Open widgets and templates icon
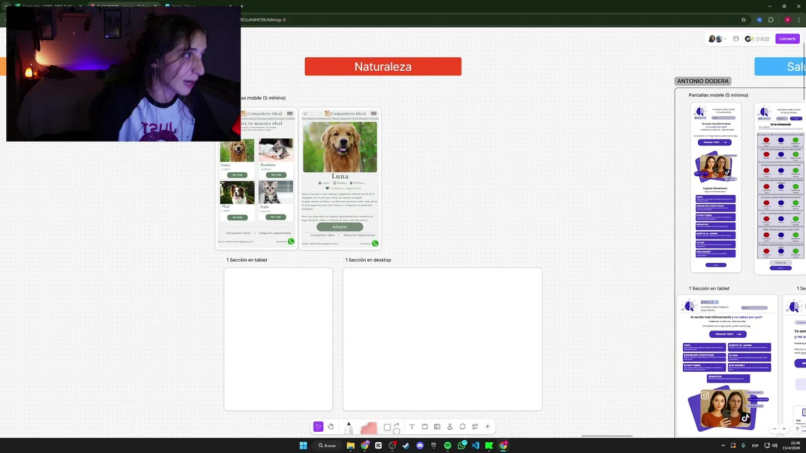The image size is (806, 453). point(475,427)
